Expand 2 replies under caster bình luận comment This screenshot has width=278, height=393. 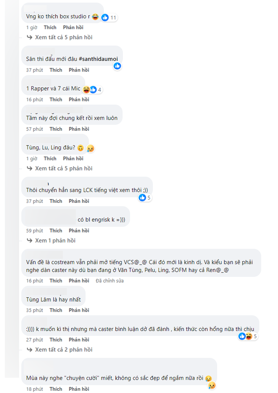click(x=63, y=350)
